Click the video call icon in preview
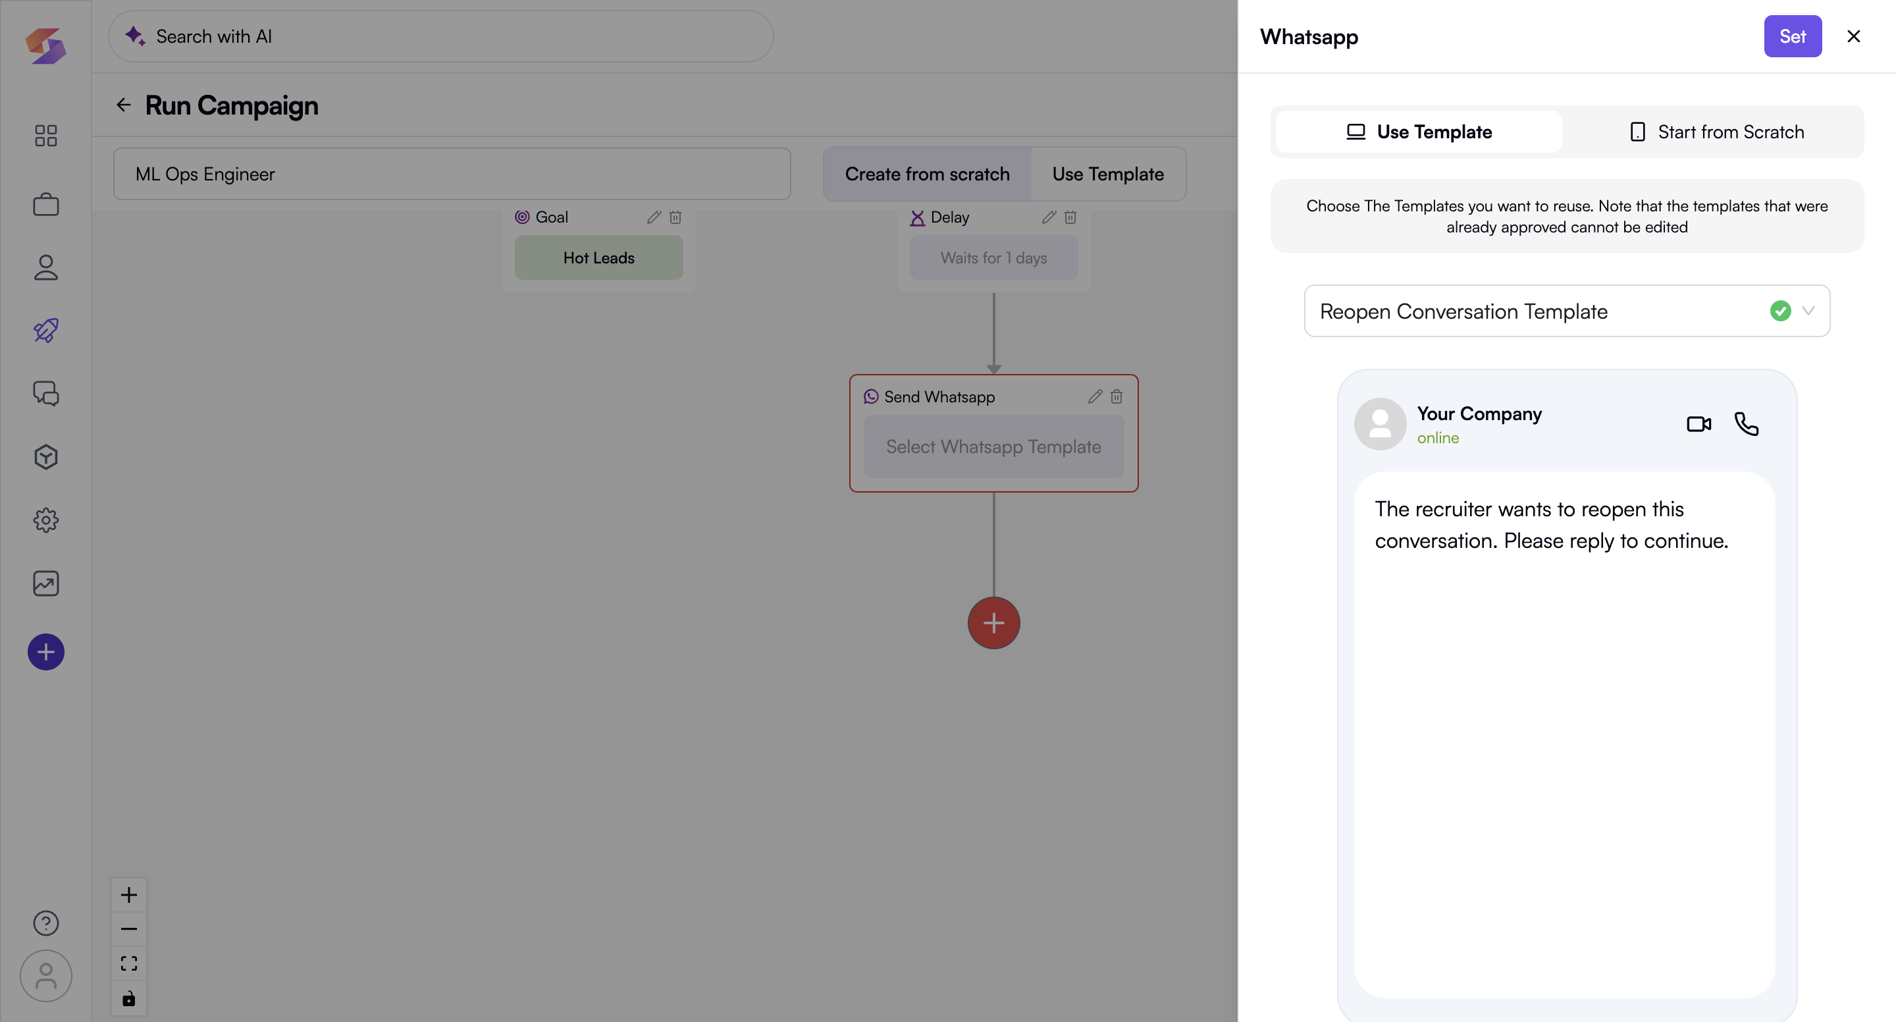Viewport: 1896px width, 1022px height. click(1698, 424)
